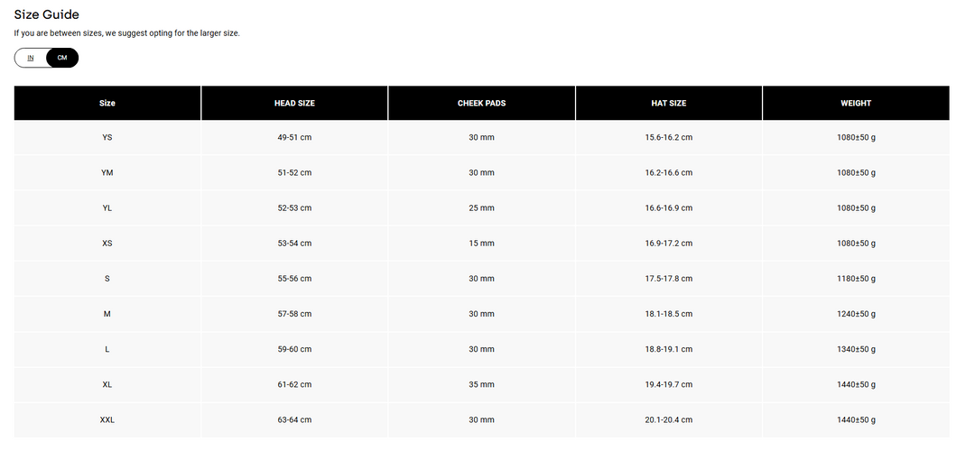
Task: Click the Size column header
Action: click(107, 103)
